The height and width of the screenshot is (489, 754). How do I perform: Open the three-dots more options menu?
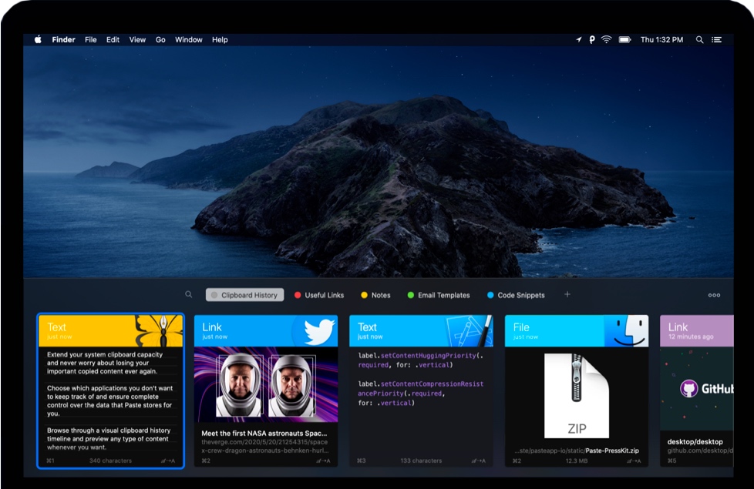coord(714,295)
